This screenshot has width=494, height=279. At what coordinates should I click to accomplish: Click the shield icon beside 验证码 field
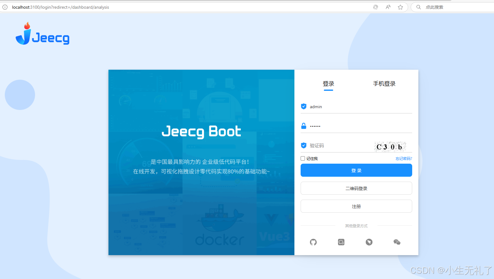pyautogui.click(x=304, y=145)
